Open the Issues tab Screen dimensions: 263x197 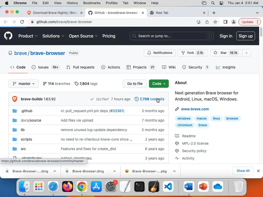(x=45, y=67)
